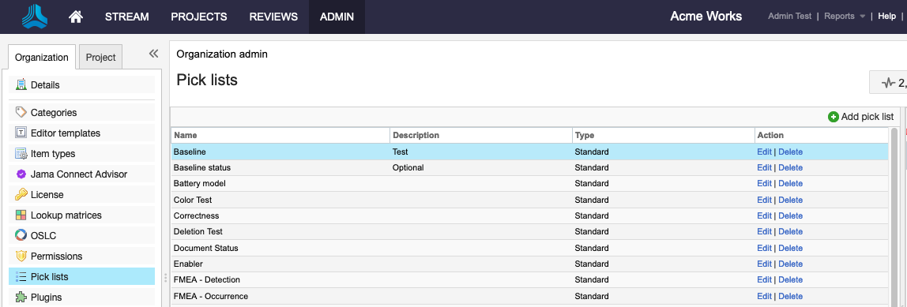Viewport: 907px width, 307px height.
Task: Edit the Battery model pick list
Action: tap(764, 183)
